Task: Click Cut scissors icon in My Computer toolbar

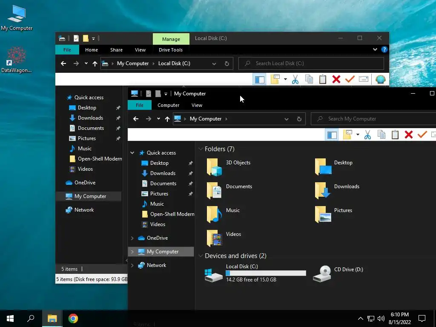Action: [367, 135]
